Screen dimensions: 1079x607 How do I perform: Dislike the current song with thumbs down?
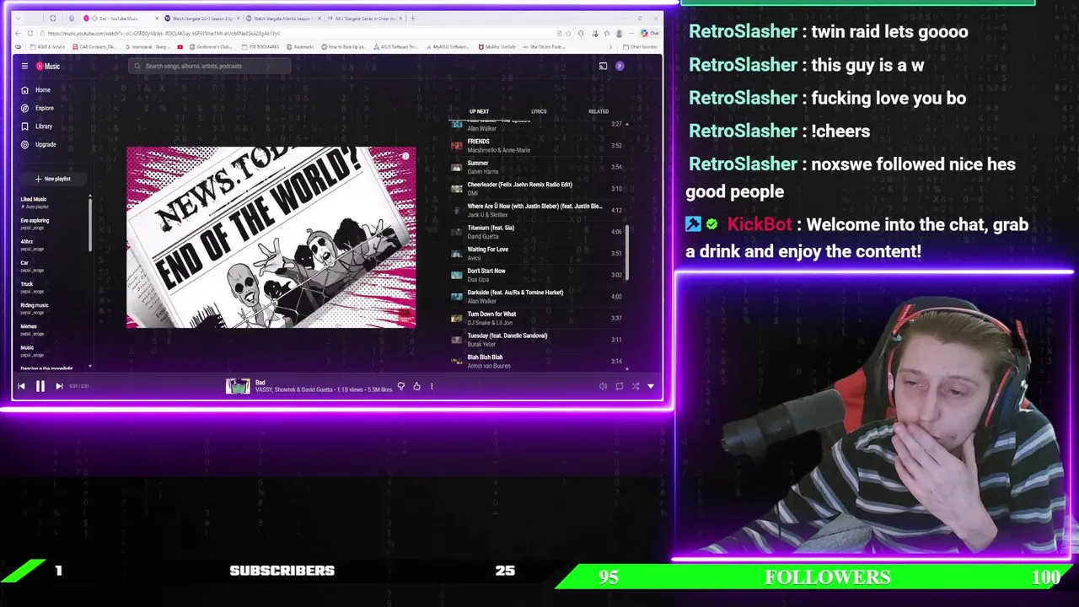(401, 386)
